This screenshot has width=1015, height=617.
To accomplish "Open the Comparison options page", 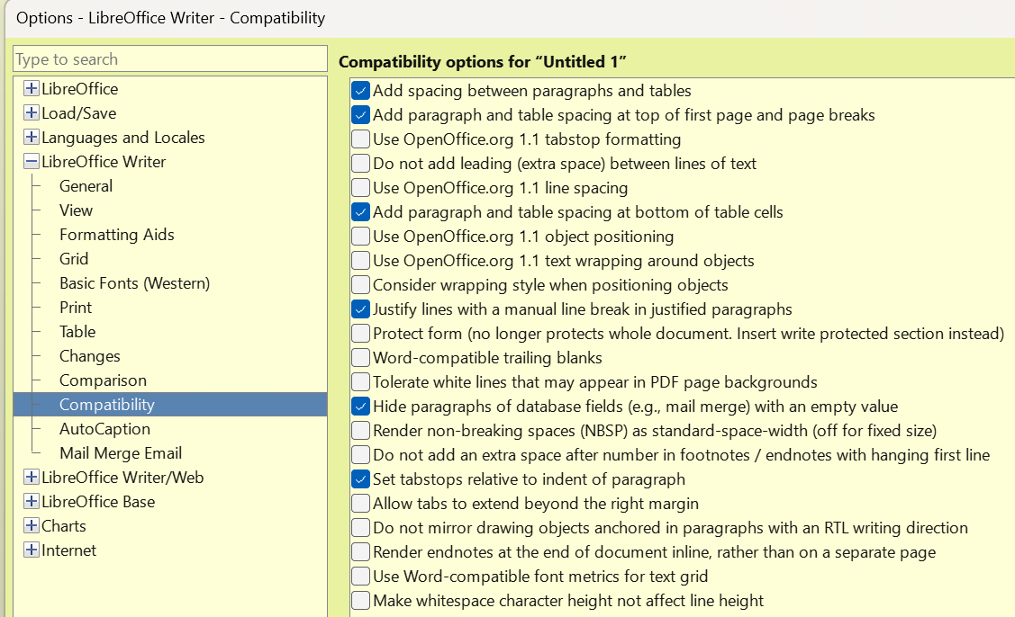I will (103, 380).
